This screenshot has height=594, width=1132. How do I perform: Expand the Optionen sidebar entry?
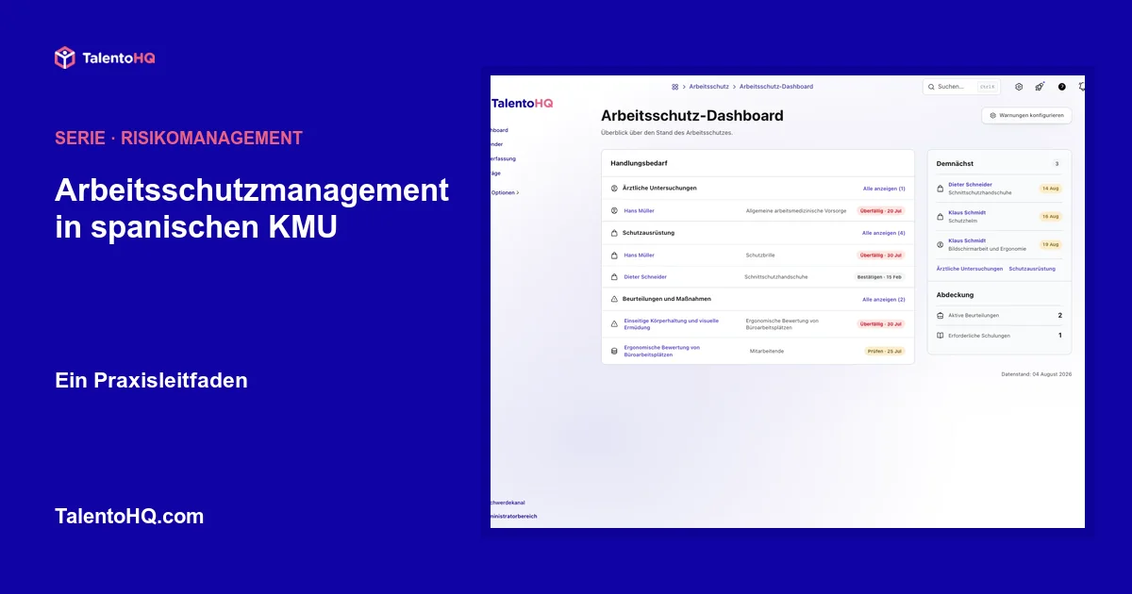coord(505,192)
